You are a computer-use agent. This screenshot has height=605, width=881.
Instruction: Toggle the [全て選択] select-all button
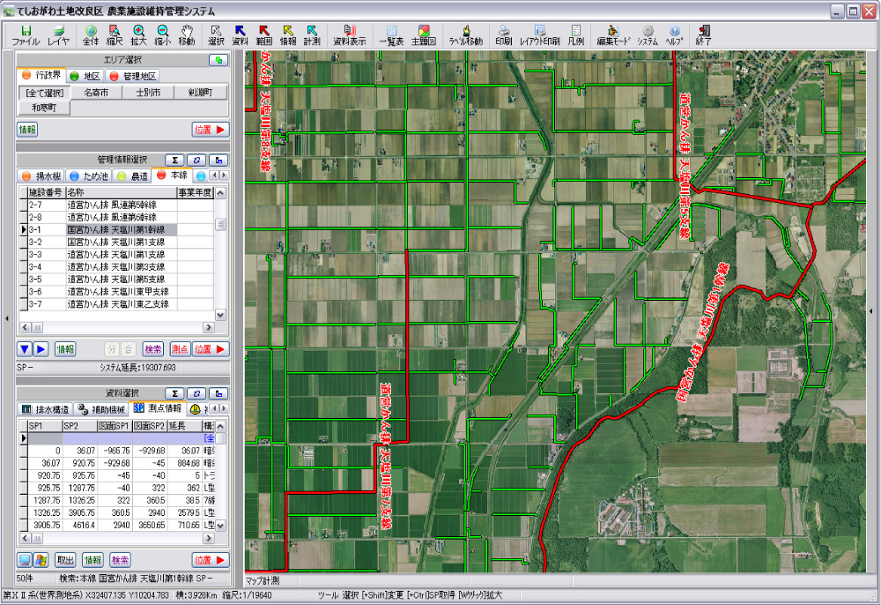tap(44, 93)
